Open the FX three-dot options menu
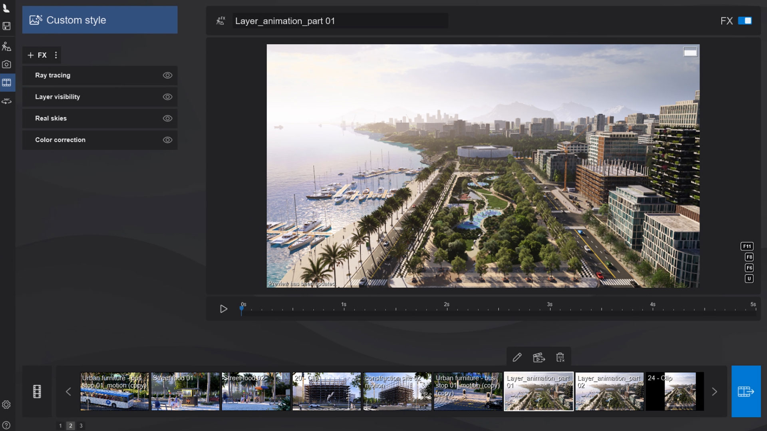 pos(56,55)
